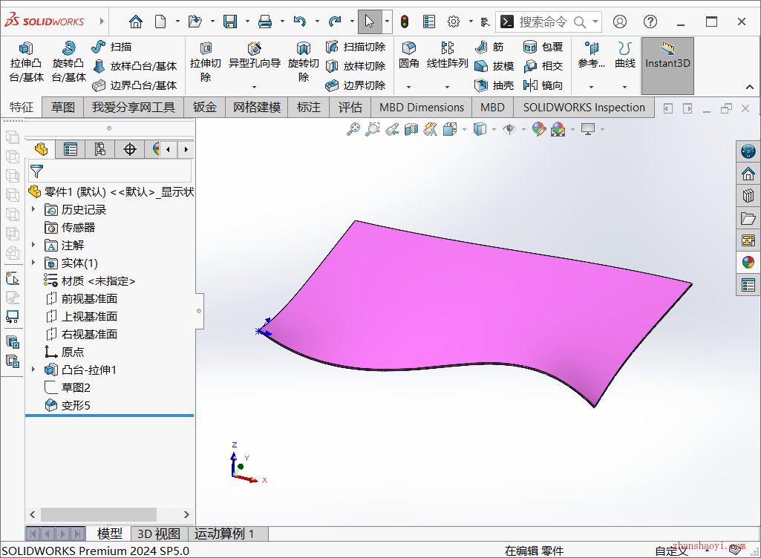Screen dimensions: 761x558
Task: Select the Shell (抽壳) tool
Action: coord(494,85)
